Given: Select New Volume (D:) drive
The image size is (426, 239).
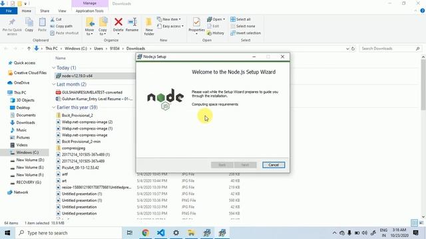Looking at the screenshot, I should pos(30,160).
